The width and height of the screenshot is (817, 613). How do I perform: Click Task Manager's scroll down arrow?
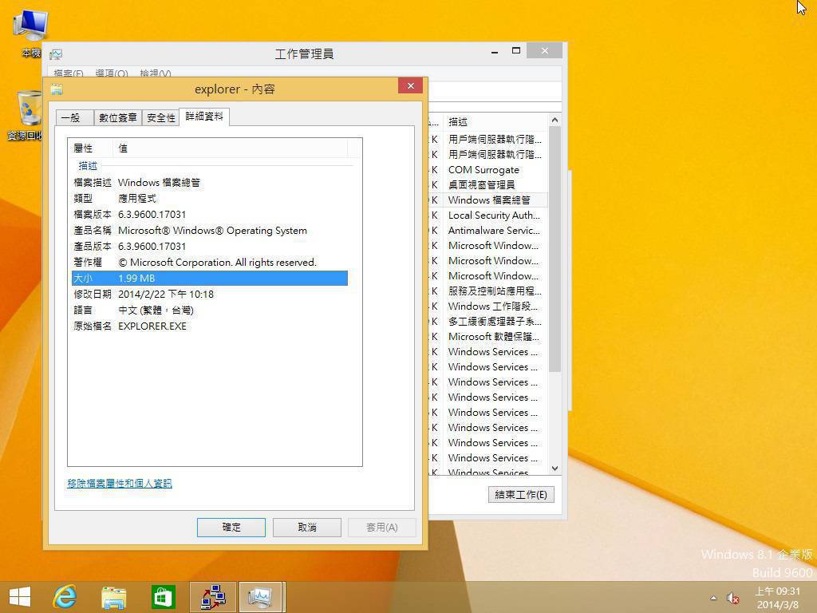[555, 469]
